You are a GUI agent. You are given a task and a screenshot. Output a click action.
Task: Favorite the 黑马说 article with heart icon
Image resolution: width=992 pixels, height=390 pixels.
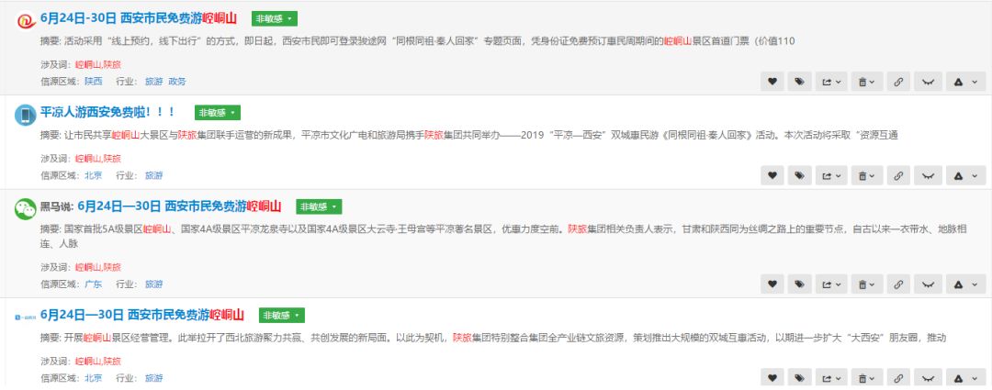(x=772, y=284)
